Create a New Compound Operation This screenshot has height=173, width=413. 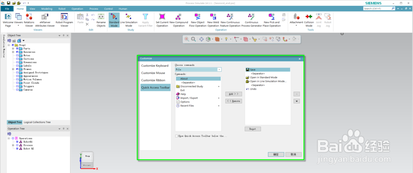(x=178, y=20)
